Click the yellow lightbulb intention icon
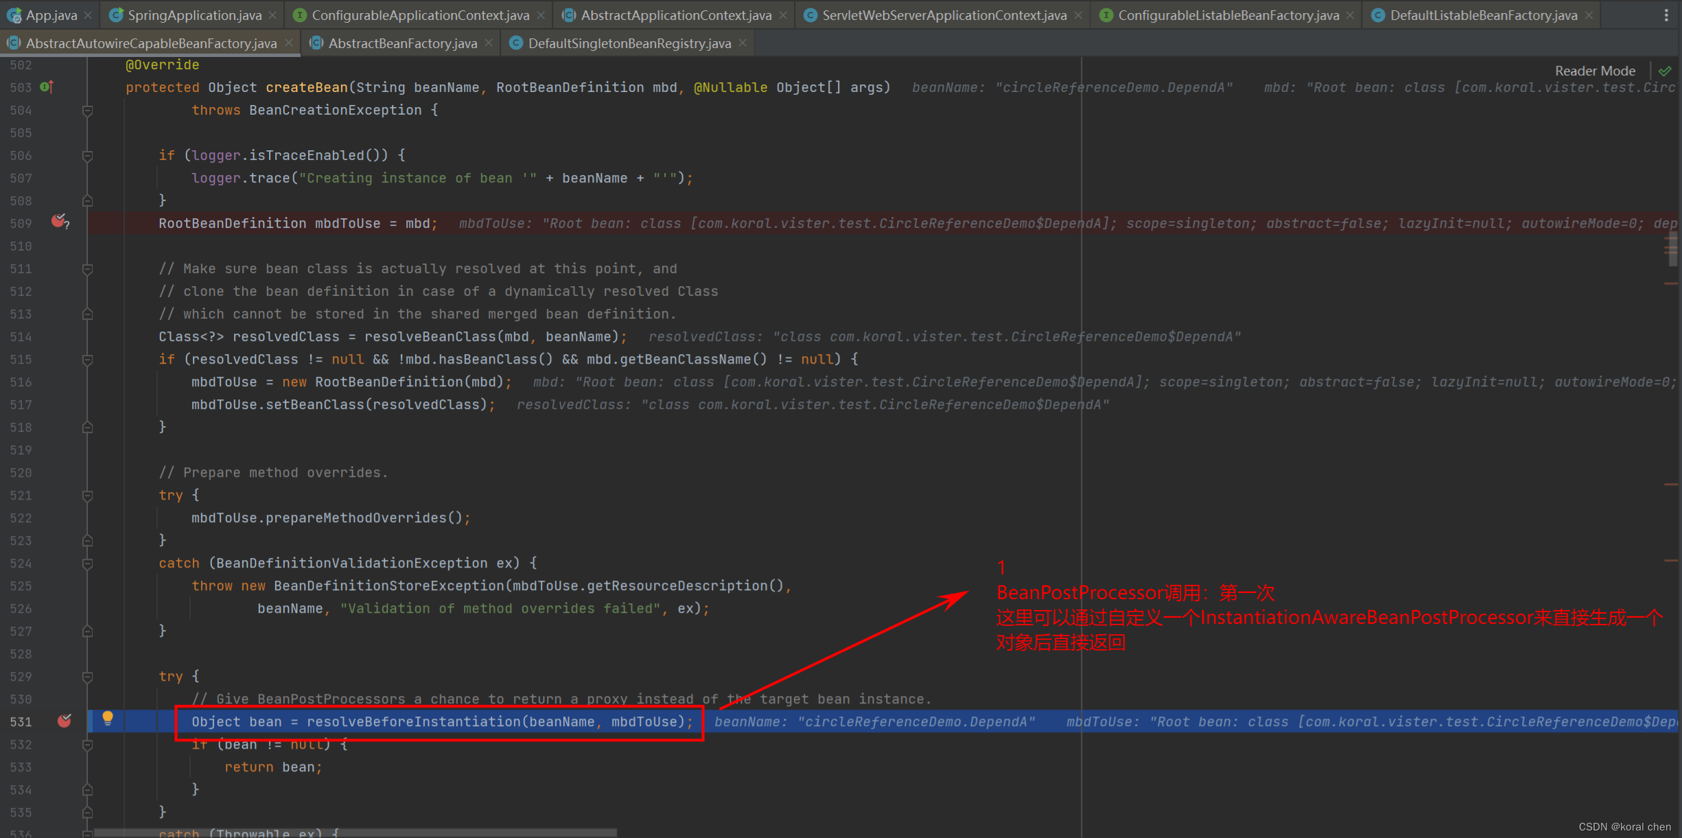Image resolution: width=1682 pixels, height=838 pixels. coord(108,719)
